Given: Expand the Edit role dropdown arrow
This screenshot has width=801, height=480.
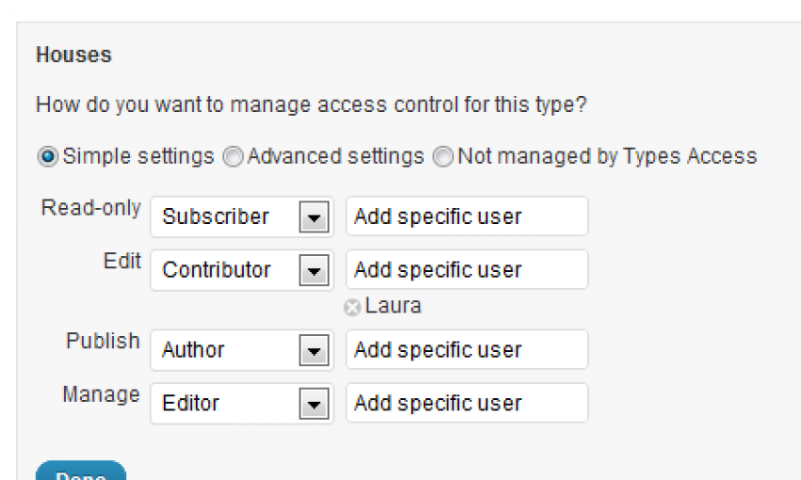Looking at the screenshot, I should pyautogui.click(x=314, y=270).
